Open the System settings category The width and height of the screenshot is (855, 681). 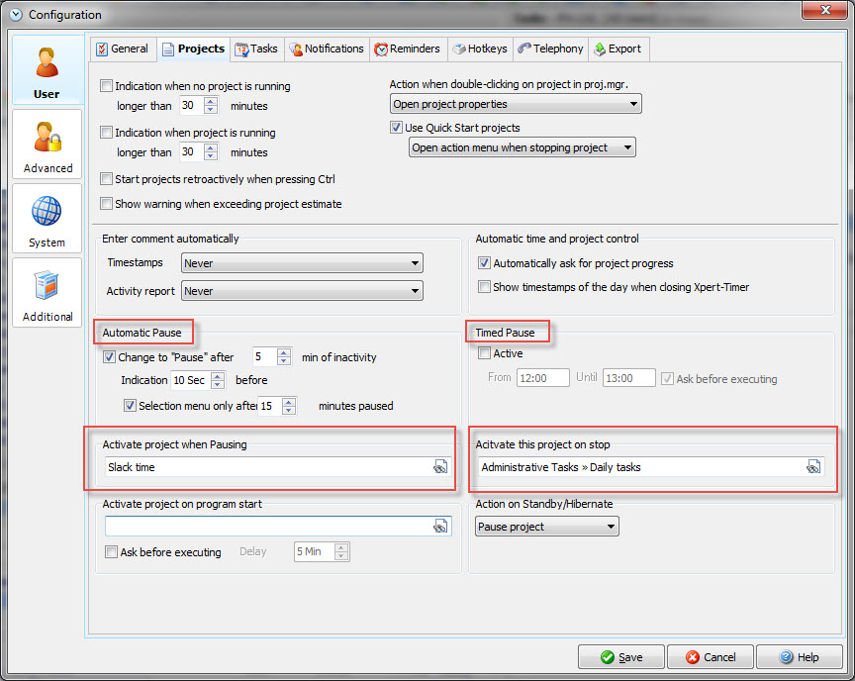[47, 220]
